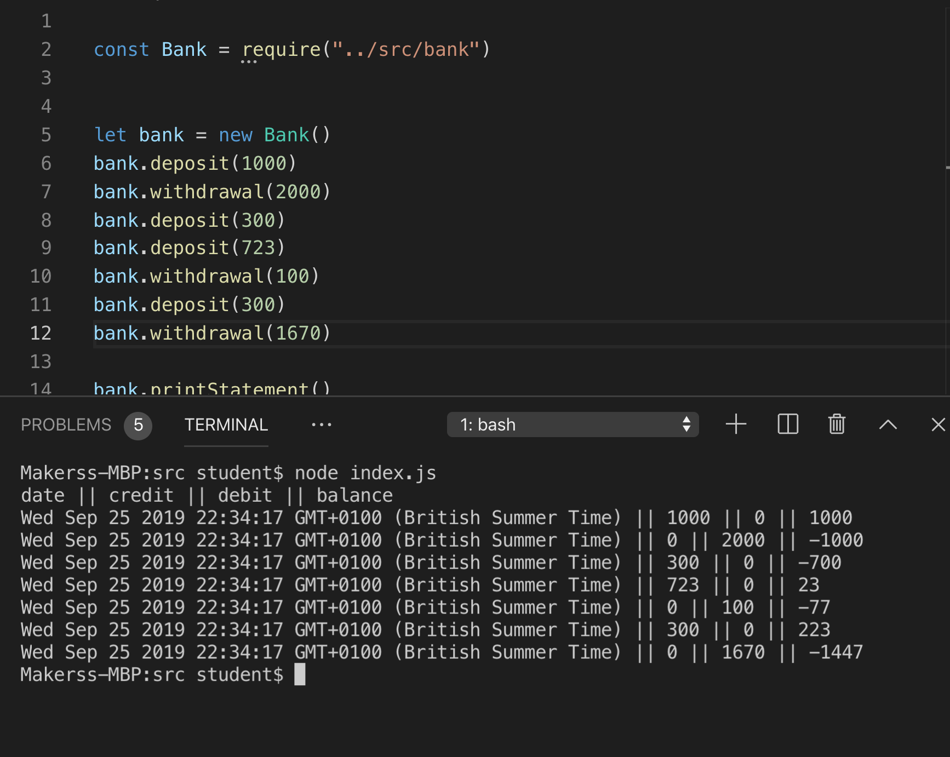Screen dimensions: 950x757
Task: Click on bank.deposit(723) line
Action: coord(190,248)
